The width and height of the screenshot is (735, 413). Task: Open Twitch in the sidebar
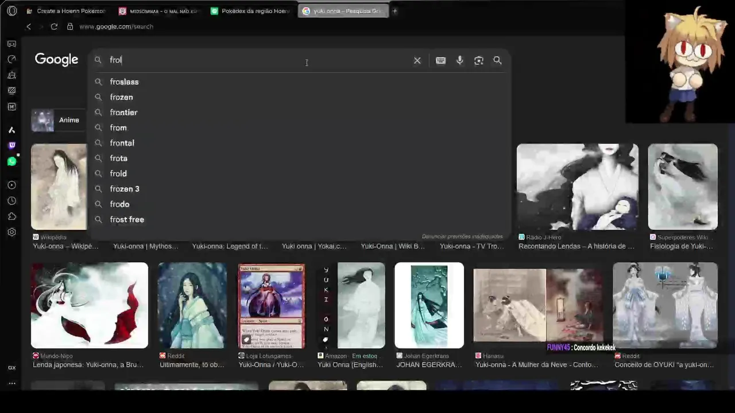pos(11,146)
